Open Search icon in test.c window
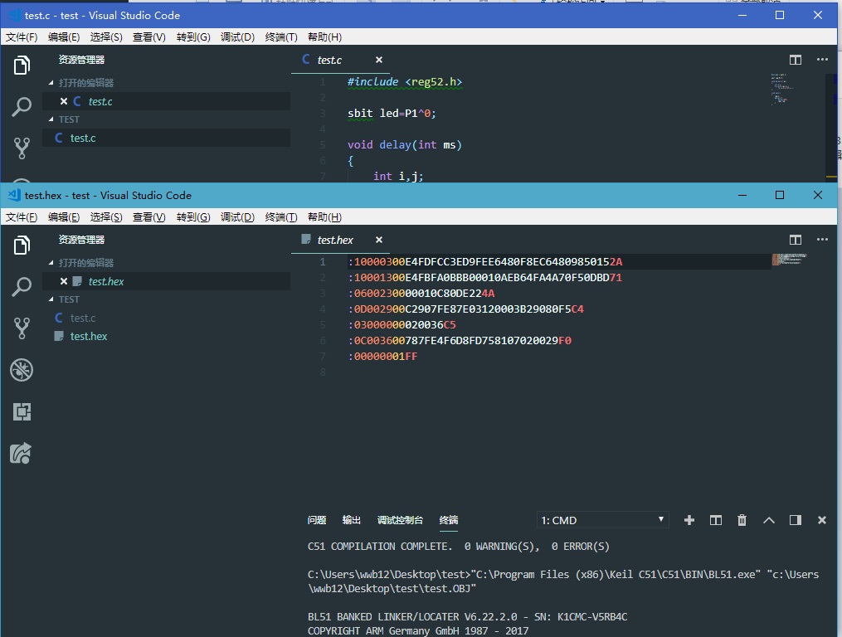This screenshot has width=842, height=637. pos(22,106)
